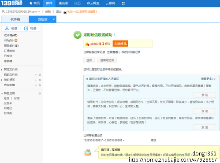Send the first suggested SMS with 发送

click(205, 95)
